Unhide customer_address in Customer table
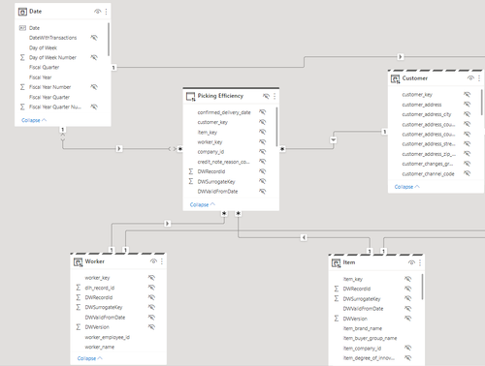 click(467, 105)
